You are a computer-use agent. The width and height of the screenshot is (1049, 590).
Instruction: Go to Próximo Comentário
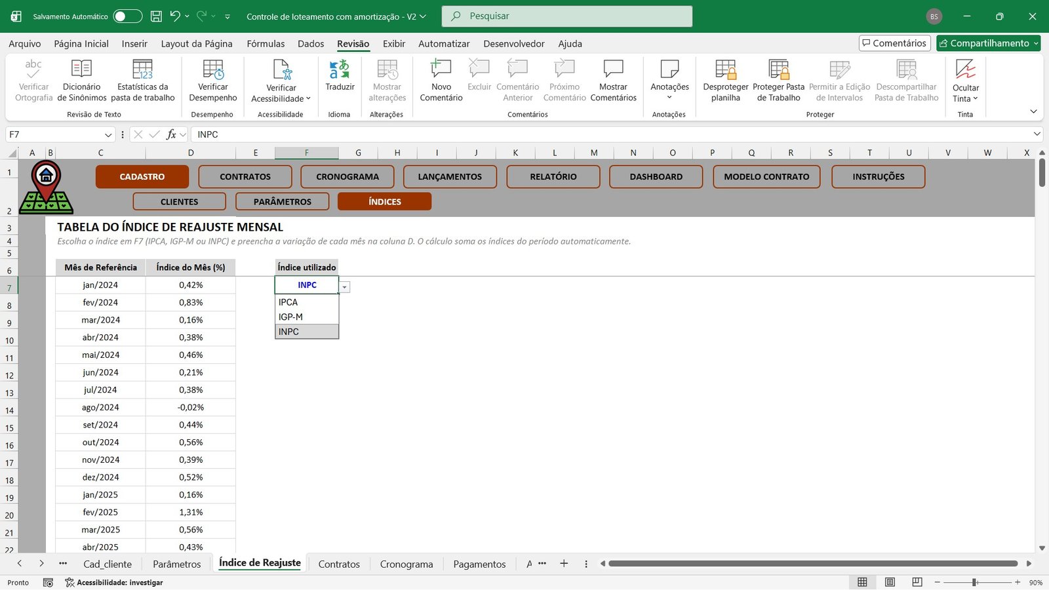[x=564, y=80]
